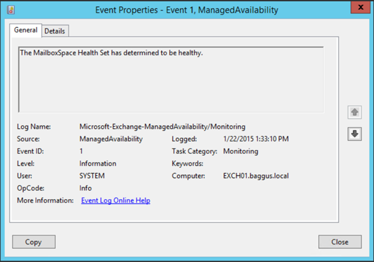Click the User value SYSTEM
Viewport: 374px width, 262px height.
click(93, 176)
